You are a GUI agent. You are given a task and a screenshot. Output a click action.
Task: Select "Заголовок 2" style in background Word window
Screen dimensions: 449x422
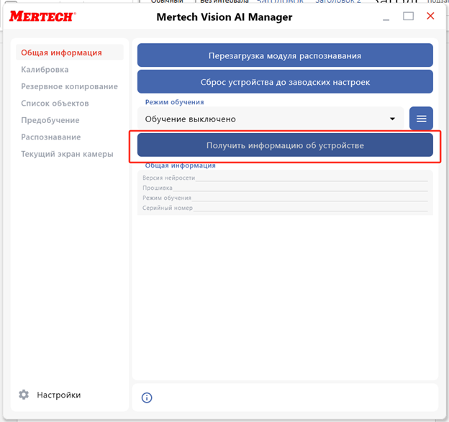(338, 1)
